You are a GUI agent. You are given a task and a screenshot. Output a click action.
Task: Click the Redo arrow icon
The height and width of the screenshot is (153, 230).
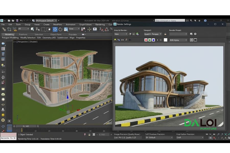point(27,21)
